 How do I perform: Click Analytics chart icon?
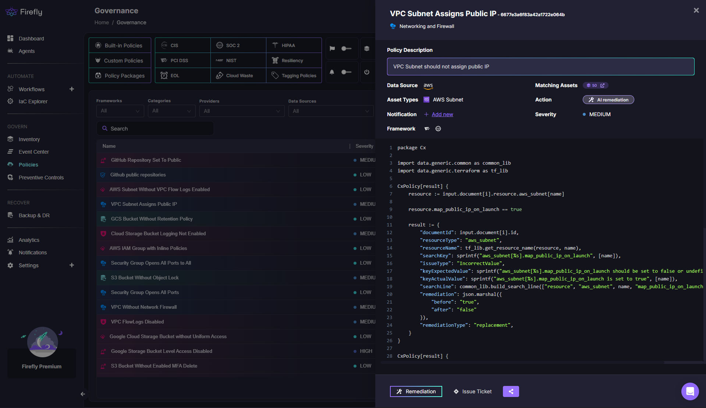(x=10, y=240)
